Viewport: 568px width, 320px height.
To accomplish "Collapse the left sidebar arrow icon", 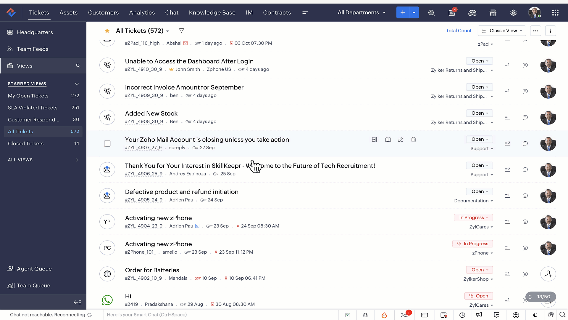I will pos(78,302).
